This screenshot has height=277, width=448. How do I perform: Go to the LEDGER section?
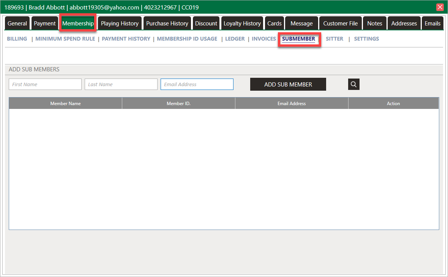pyautogui.click(x=235, y=39)
